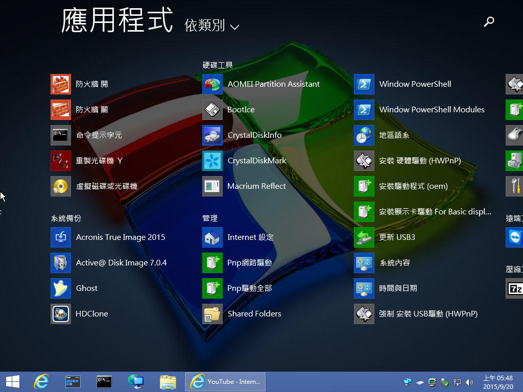The width and height of the screenshot is (523, 392).
Task: Launch CrystalDiskMark icon
Action: pyautogui.click(x=212, y=161)
